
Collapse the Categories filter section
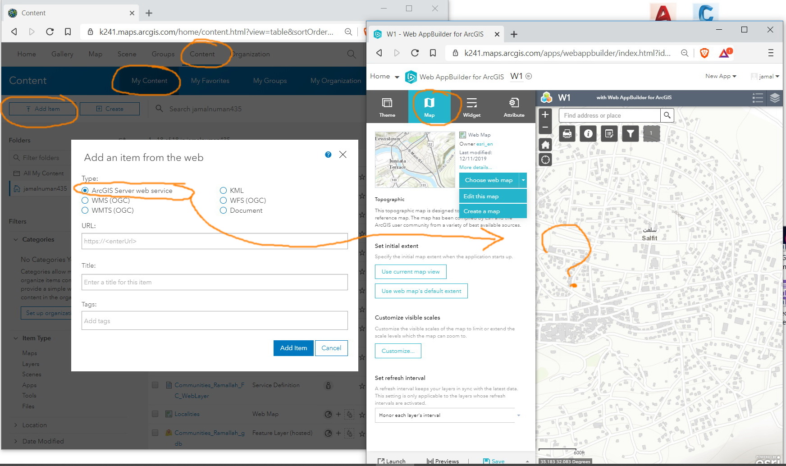pos(16,239)
